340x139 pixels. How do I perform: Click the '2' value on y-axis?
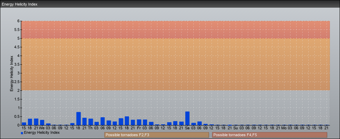point(19,90)
